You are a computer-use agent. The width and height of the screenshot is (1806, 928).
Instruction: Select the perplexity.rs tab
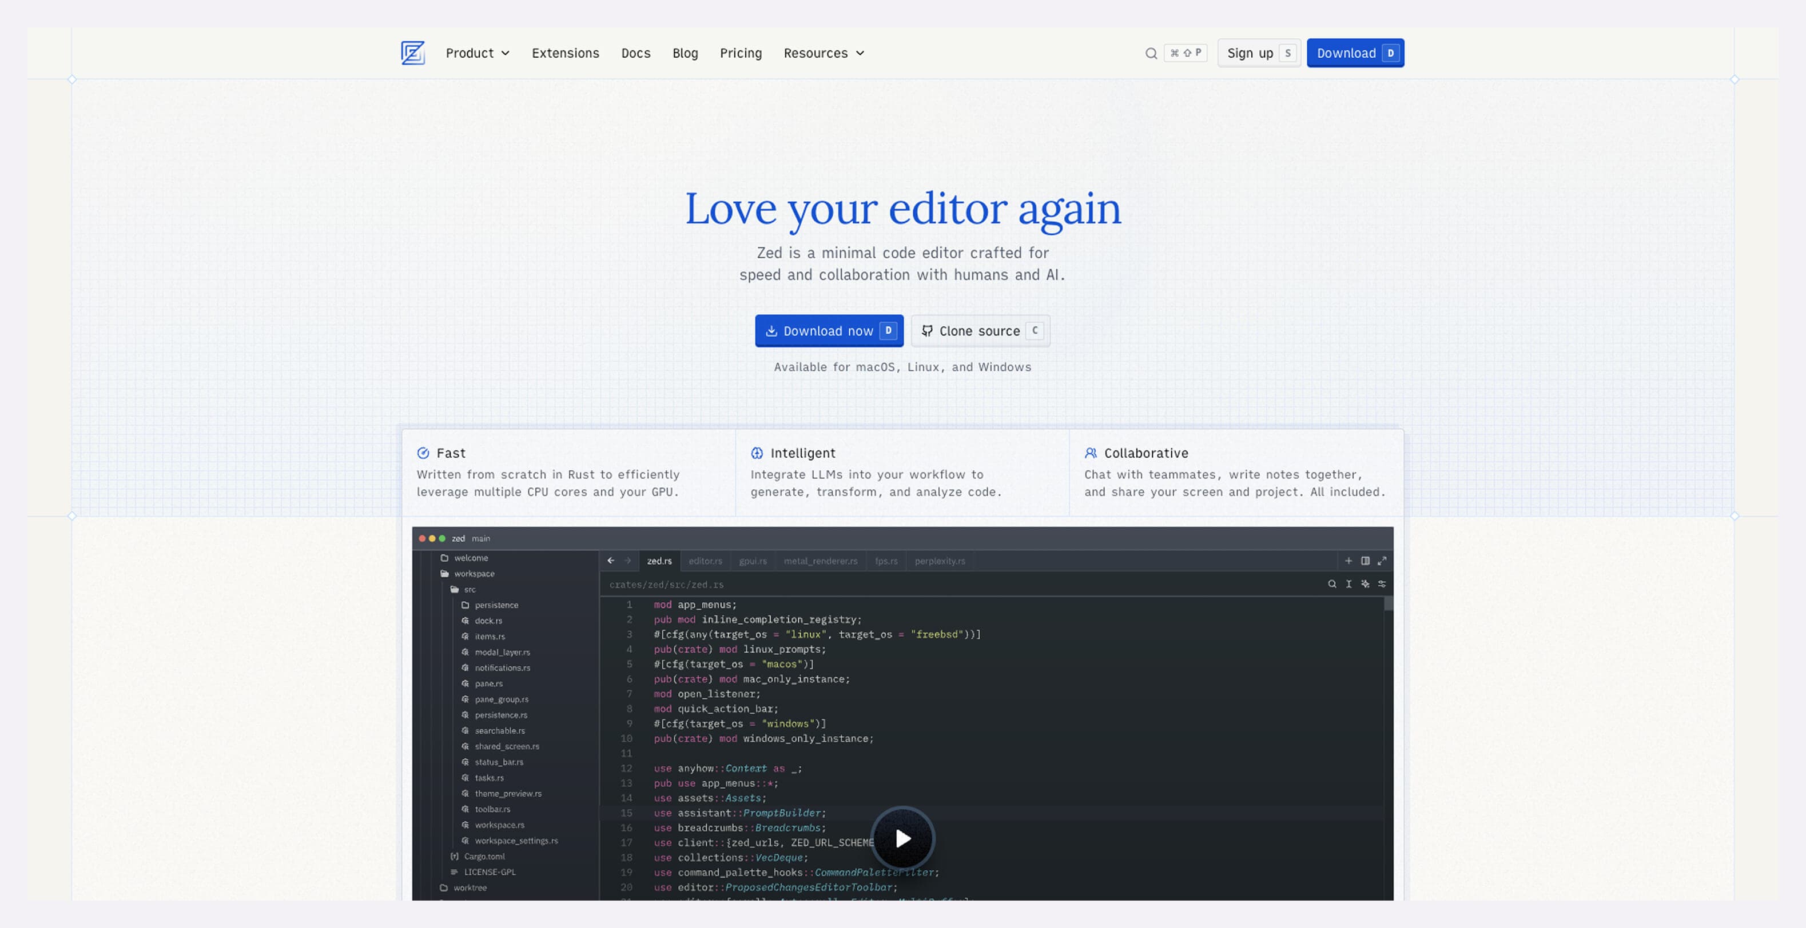(940, 561)
